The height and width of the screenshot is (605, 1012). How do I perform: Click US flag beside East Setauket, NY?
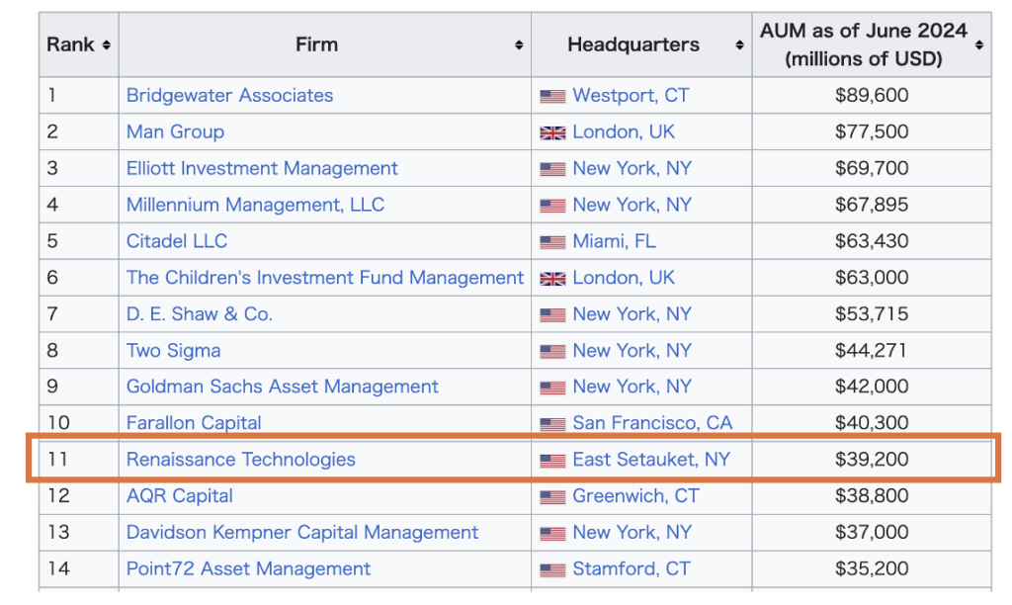[552, 461]
